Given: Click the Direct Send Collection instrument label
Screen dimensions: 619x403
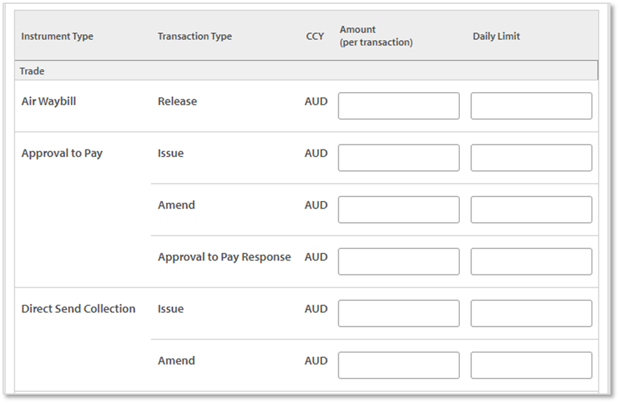Looking at the screenshot, I should [x=78, y=309].
